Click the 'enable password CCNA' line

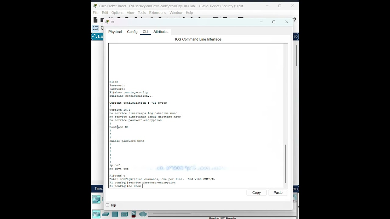tap(127, 141)
